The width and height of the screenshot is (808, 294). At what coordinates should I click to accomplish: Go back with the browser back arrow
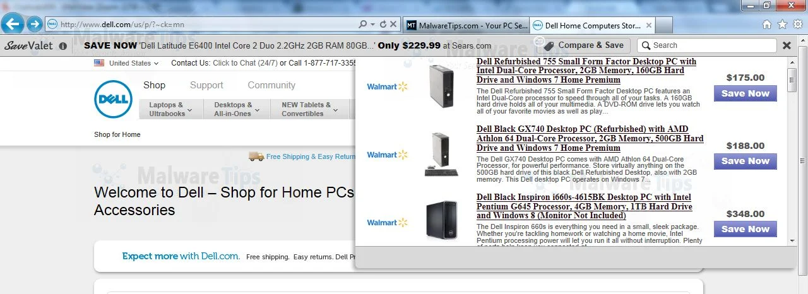13,24
